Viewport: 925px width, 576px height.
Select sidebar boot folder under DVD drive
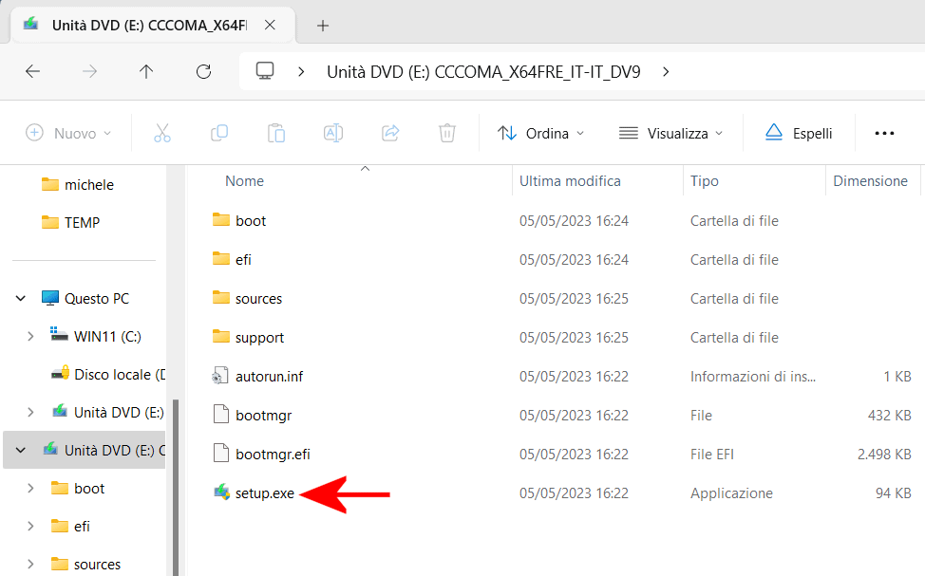click(x=89, y=488)
